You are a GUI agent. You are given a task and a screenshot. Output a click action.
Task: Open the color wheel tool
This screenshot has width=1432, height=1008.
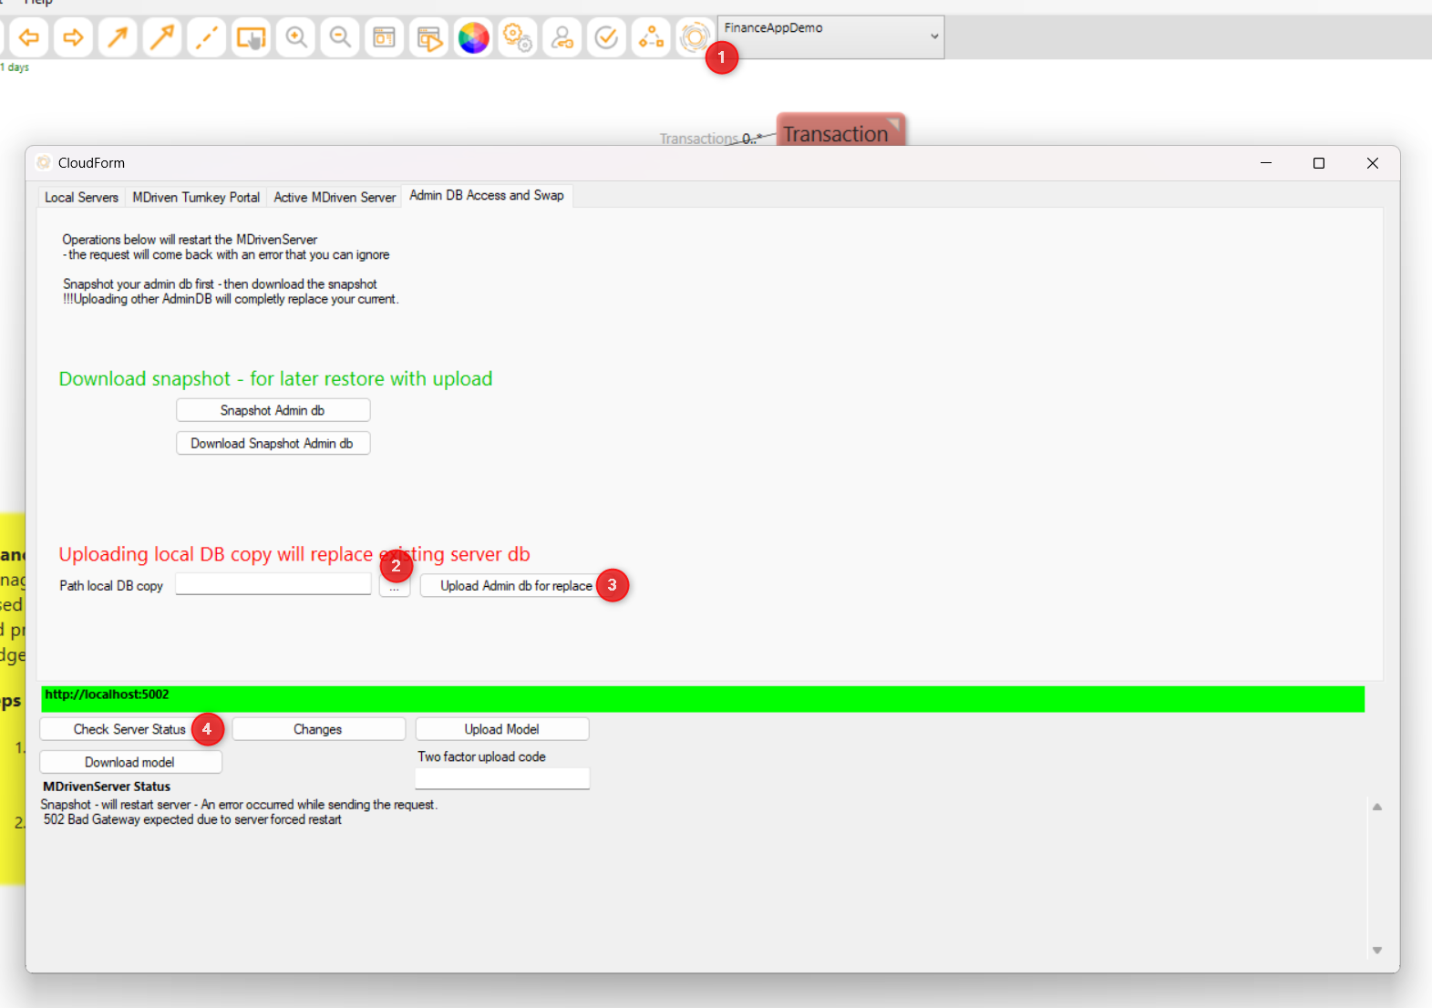(x=473, y=37)
